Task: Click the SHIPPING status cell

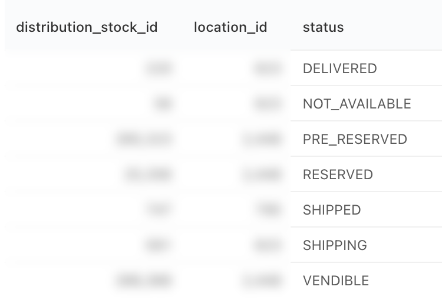Action: (x=335, y=245)
